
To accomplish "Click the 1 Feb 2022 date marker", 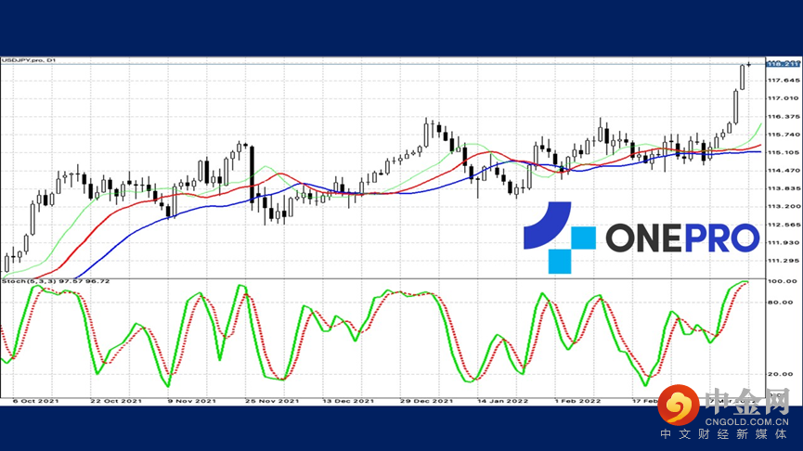I will (x=577, y=401).
